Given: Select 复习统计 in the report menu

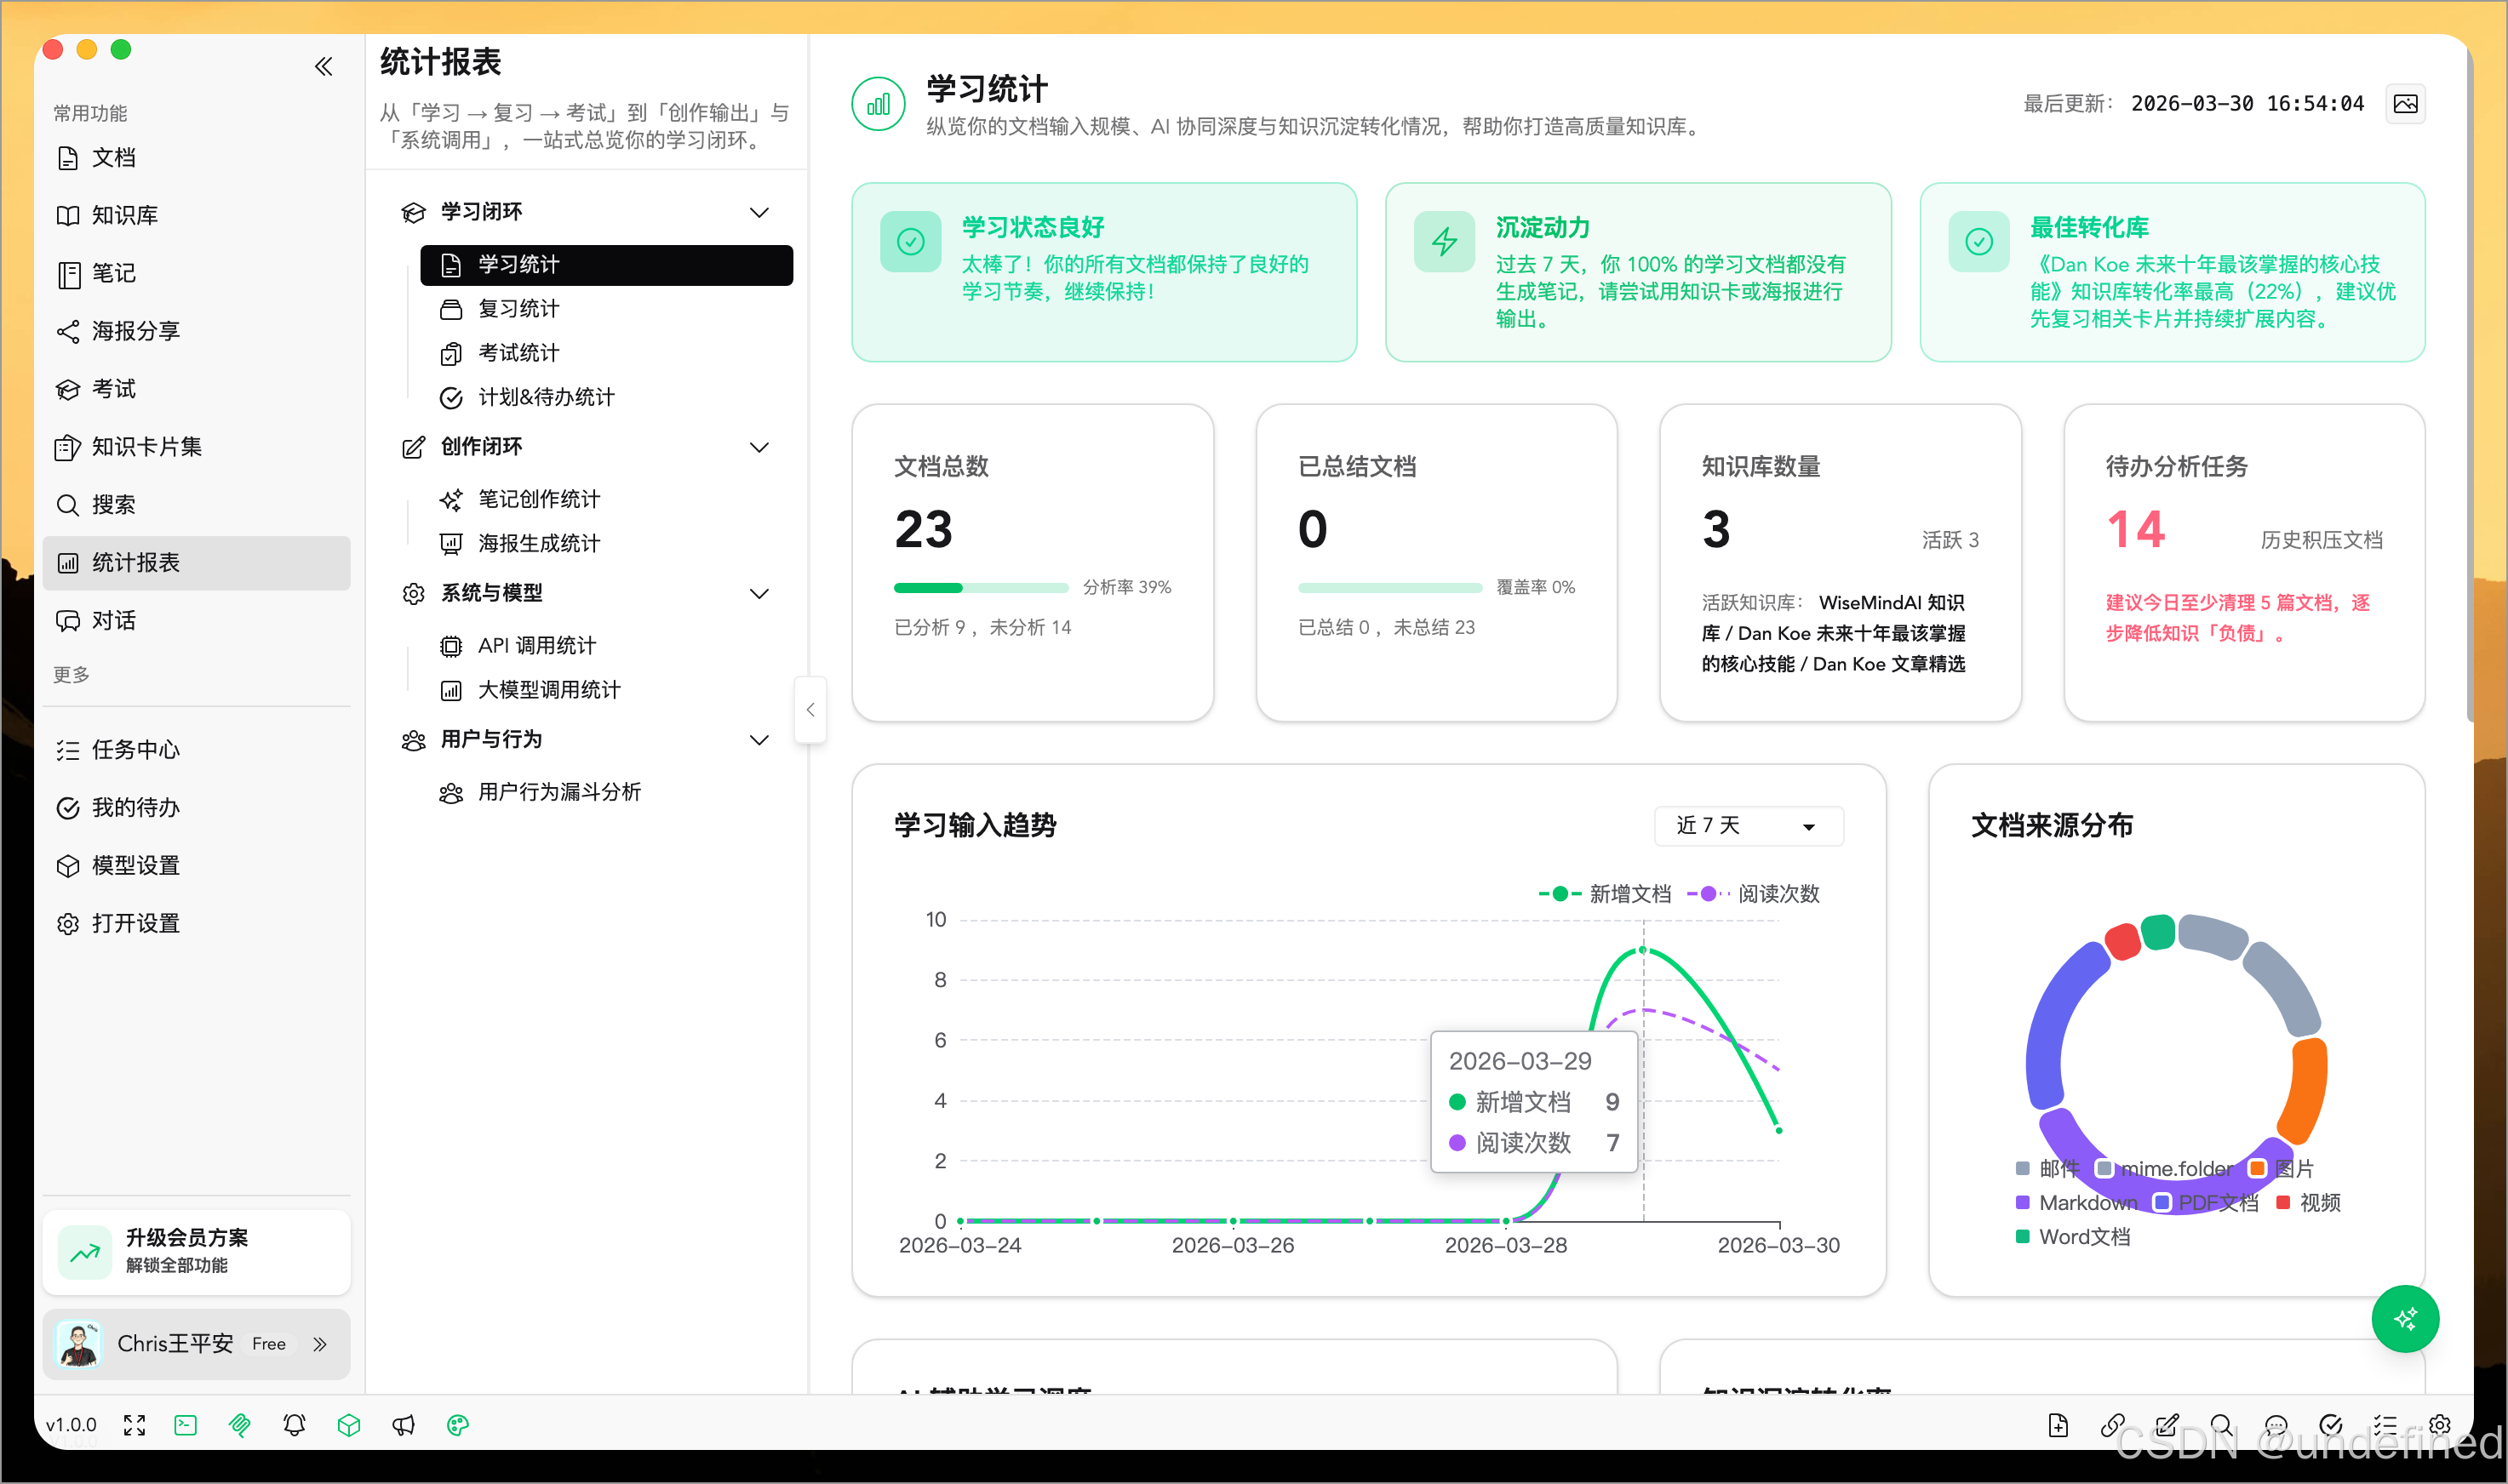Looking at the screenshot, I should pyautogui.click(x=518, y=309).
